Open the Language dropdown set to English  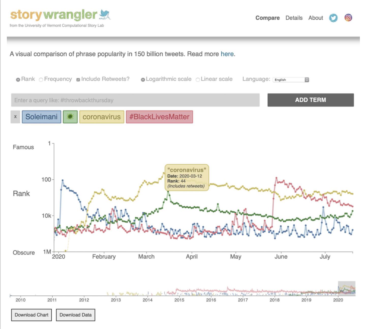point(291,80)
